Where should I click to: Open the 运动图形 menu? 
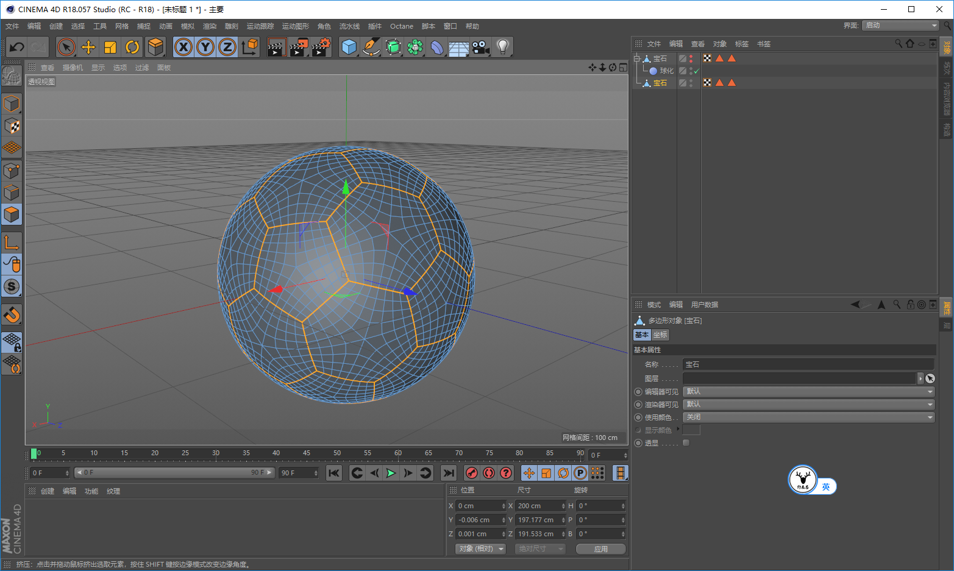tap(296, 26)
